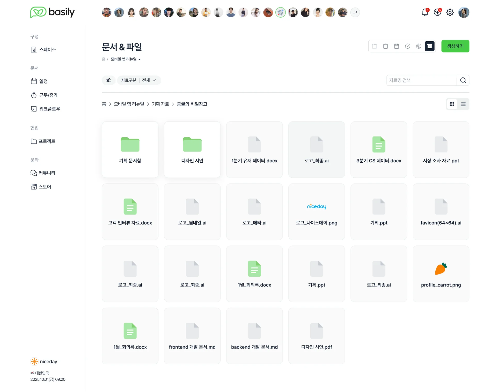Select the clipboard icon in toolbar

385,46
